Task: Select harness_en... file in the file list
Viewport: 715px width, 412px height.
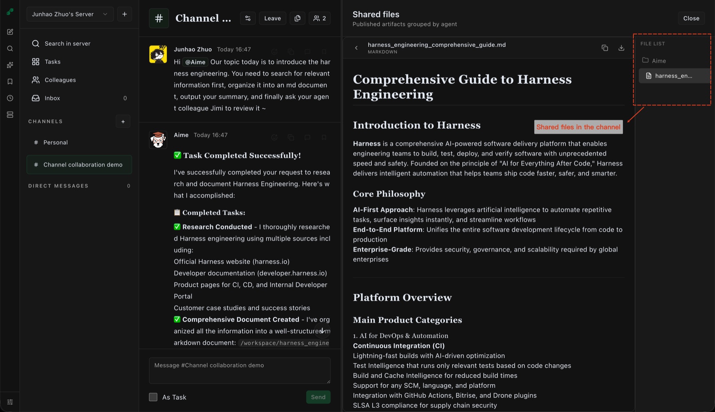Action: (674, 76)
